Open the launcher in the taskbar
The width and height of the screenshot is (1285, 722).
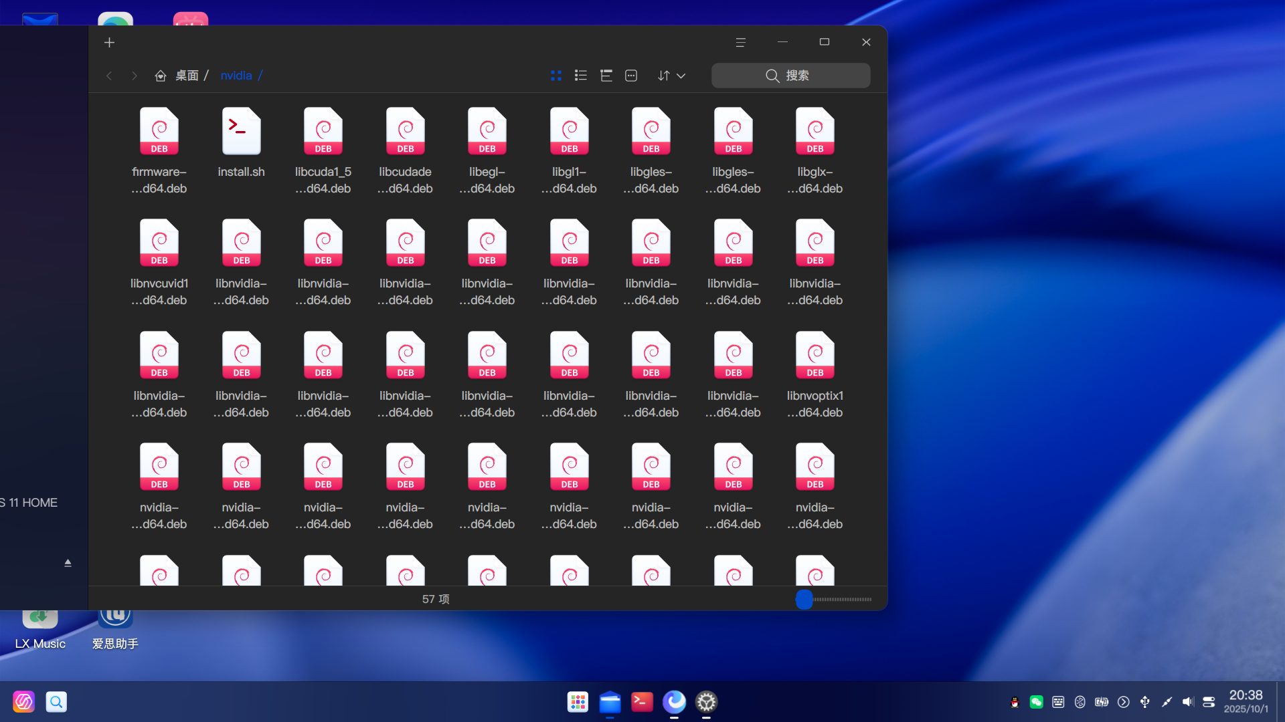[578, 702]
